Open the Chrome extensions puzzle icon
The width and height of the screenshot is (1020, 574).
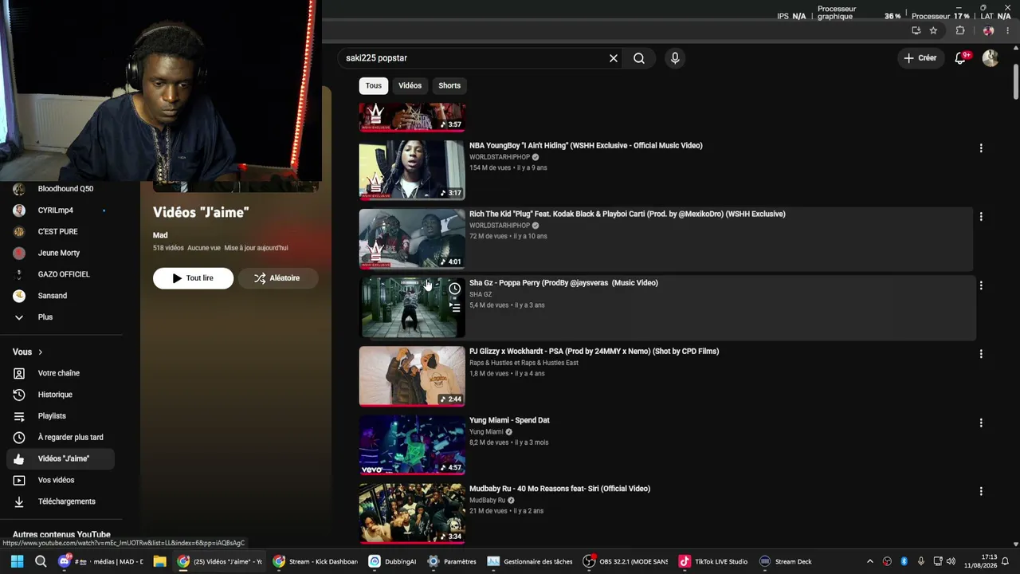point(960,31)
